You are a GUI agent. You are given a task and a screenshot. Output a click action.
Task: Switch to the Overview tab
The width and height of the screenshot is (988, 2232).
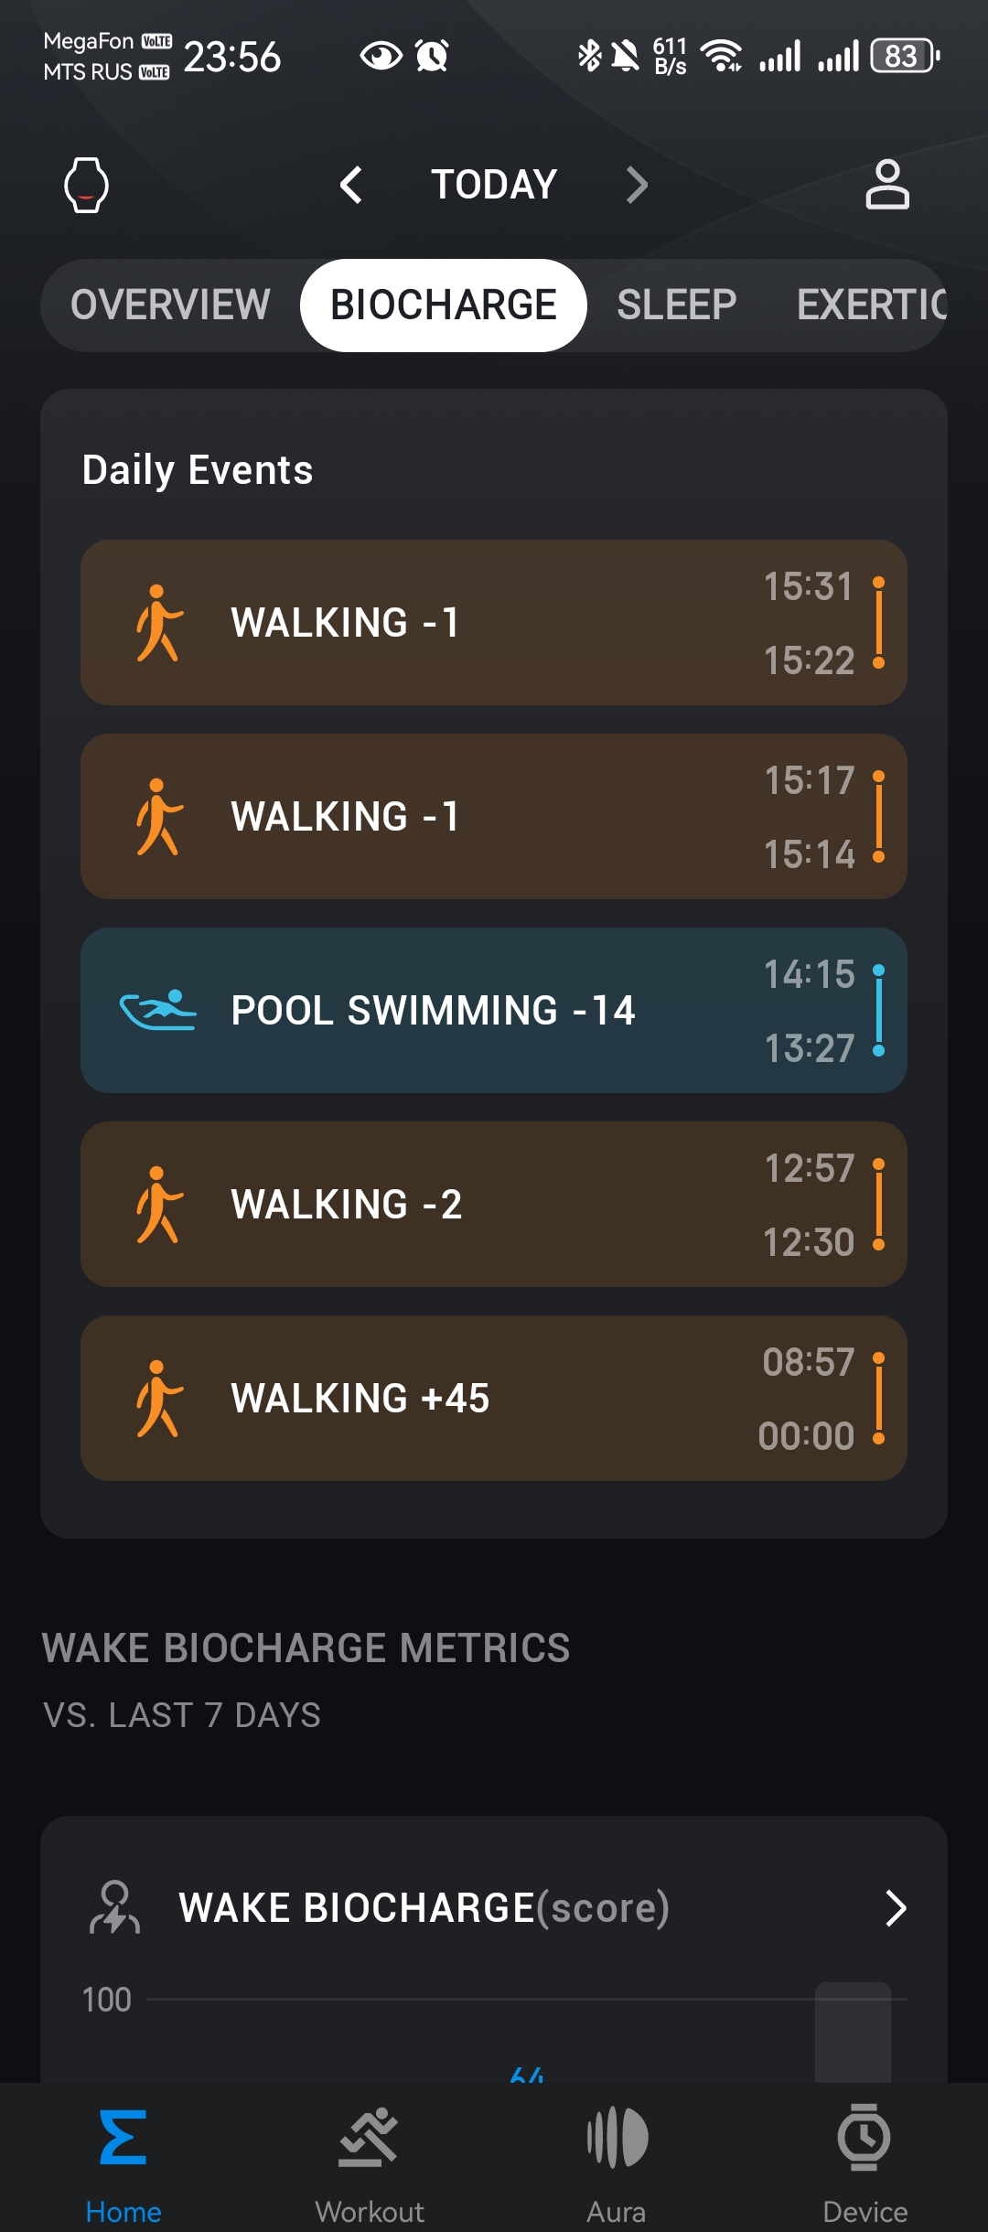coord(170,306)
